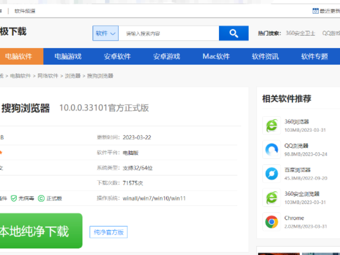Screen dimensions: 340x255
Task: Click the 360安全浏览器 icon in recommendations
Action: [x=272, y=198]
